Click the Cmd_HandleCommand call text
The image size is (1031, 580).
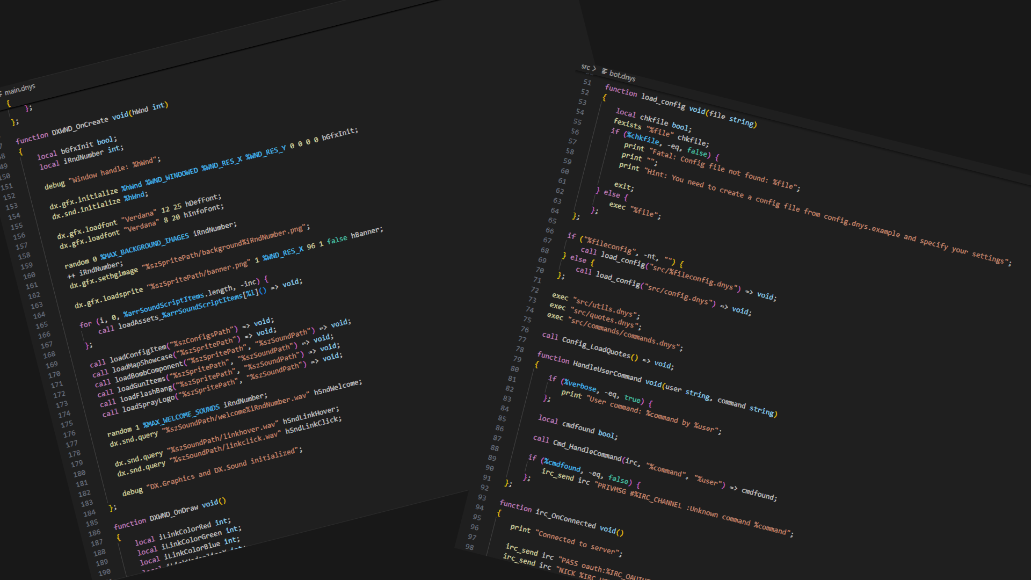(x=587, y=451)
